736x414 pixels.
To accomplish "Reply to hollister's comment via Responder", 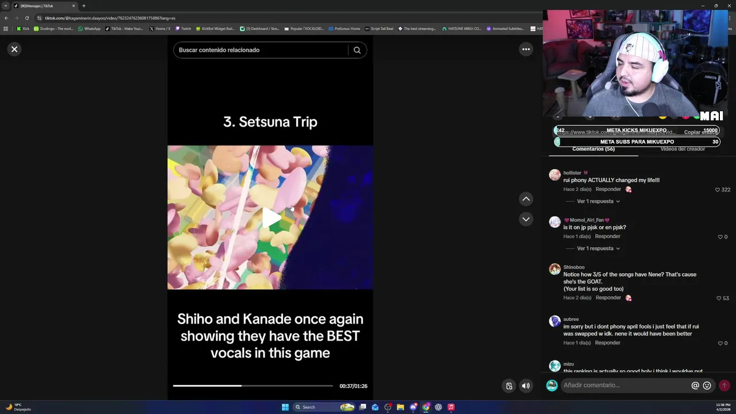I will tap(608, 189).
